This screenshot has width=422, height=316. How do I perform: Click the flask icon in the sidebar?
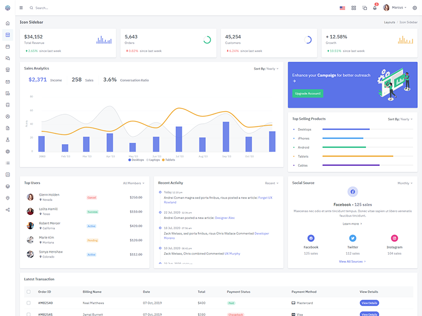point(7,140)
